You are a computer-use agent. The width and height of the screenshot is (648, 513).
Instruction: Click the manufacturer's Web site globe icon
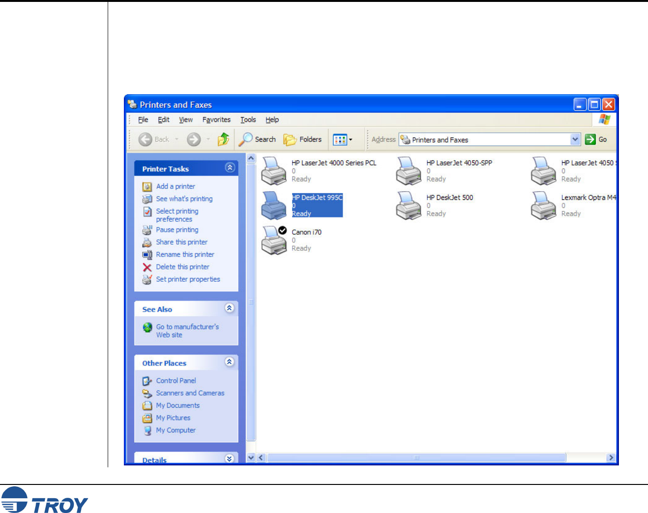(147, 327)
